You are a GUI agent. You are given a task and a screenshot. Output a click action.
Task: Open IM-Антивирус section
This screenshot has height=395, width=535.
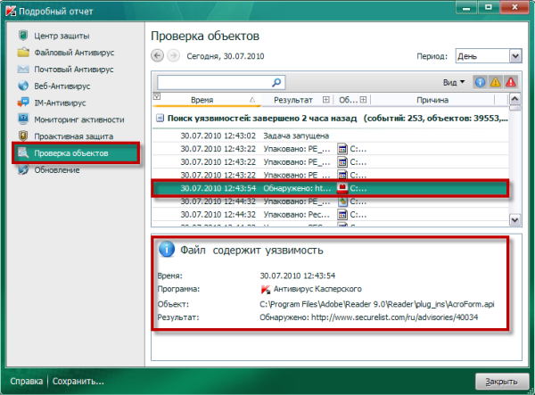(x=60, y=103)
